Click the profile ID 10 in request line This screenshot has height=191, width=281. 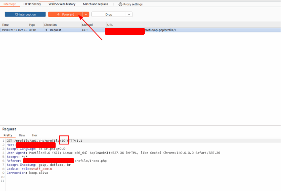pos(64,141)
